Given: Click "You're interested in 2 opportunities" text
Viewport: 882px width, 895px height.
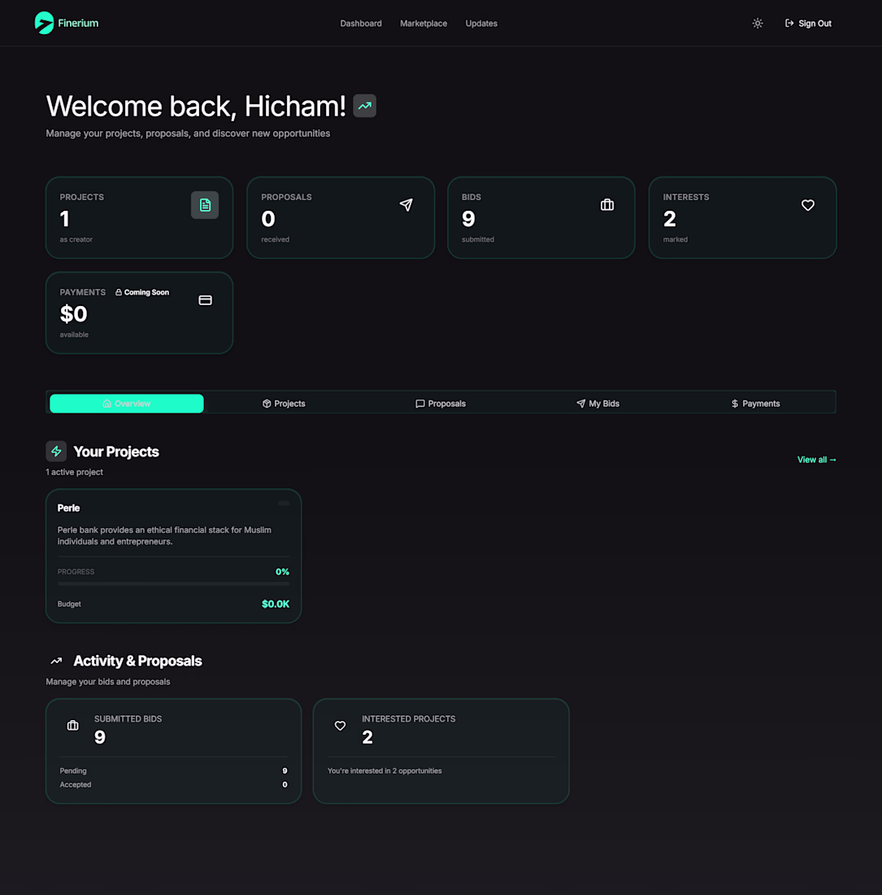Looking at the screenshot, I should (385, 771).
